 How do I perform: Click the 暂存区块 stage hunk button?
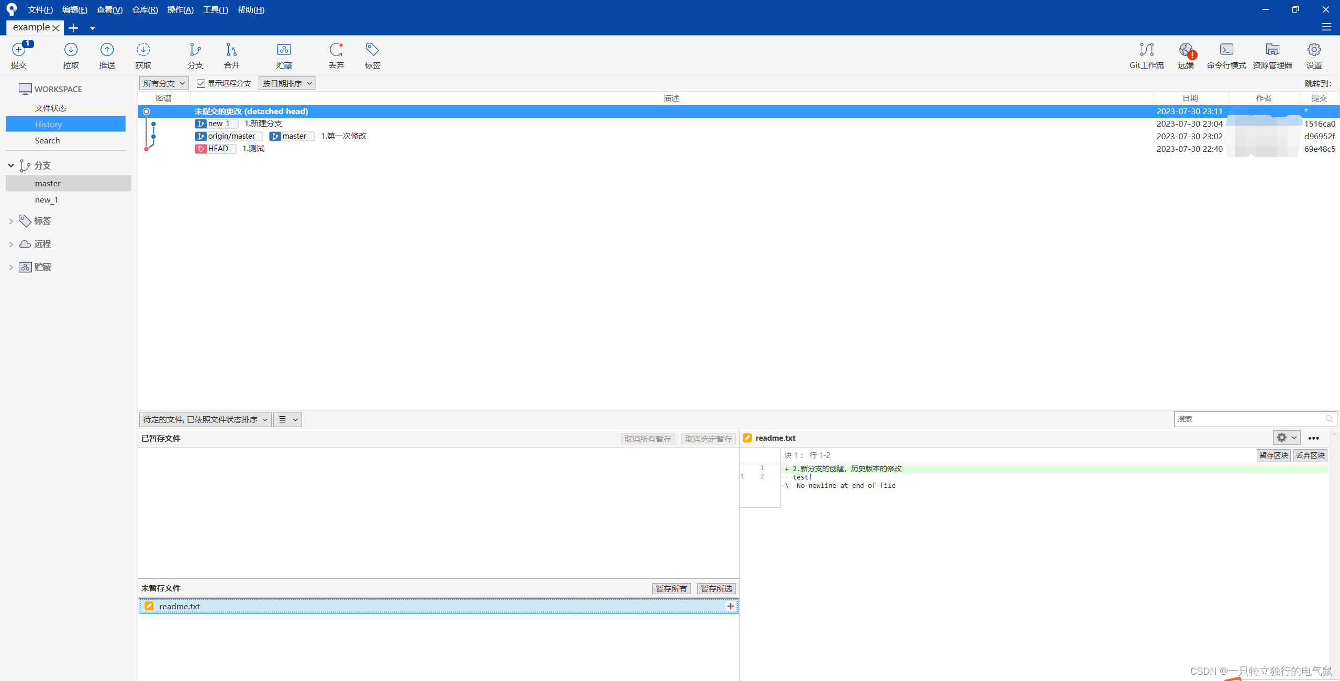1274,455
